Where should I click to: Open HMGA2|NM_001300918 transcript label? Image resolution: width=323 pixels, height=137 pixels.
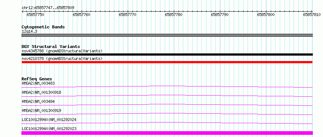(41, 92)
